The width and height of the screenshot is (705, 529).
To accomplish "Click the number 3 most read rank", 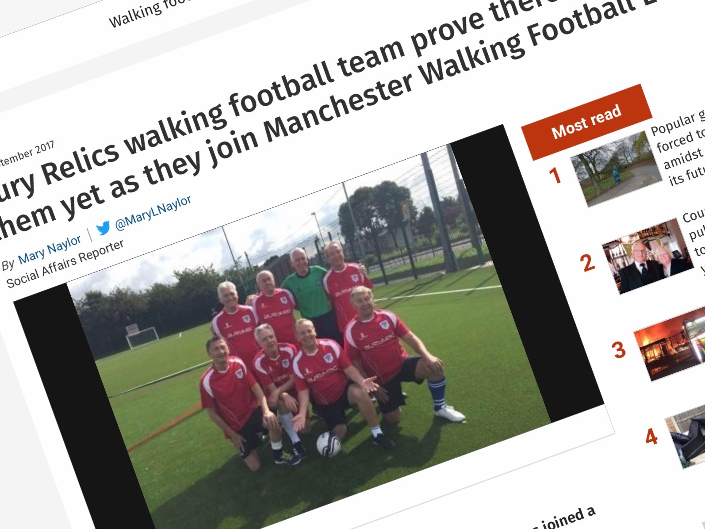I will 619,350.
